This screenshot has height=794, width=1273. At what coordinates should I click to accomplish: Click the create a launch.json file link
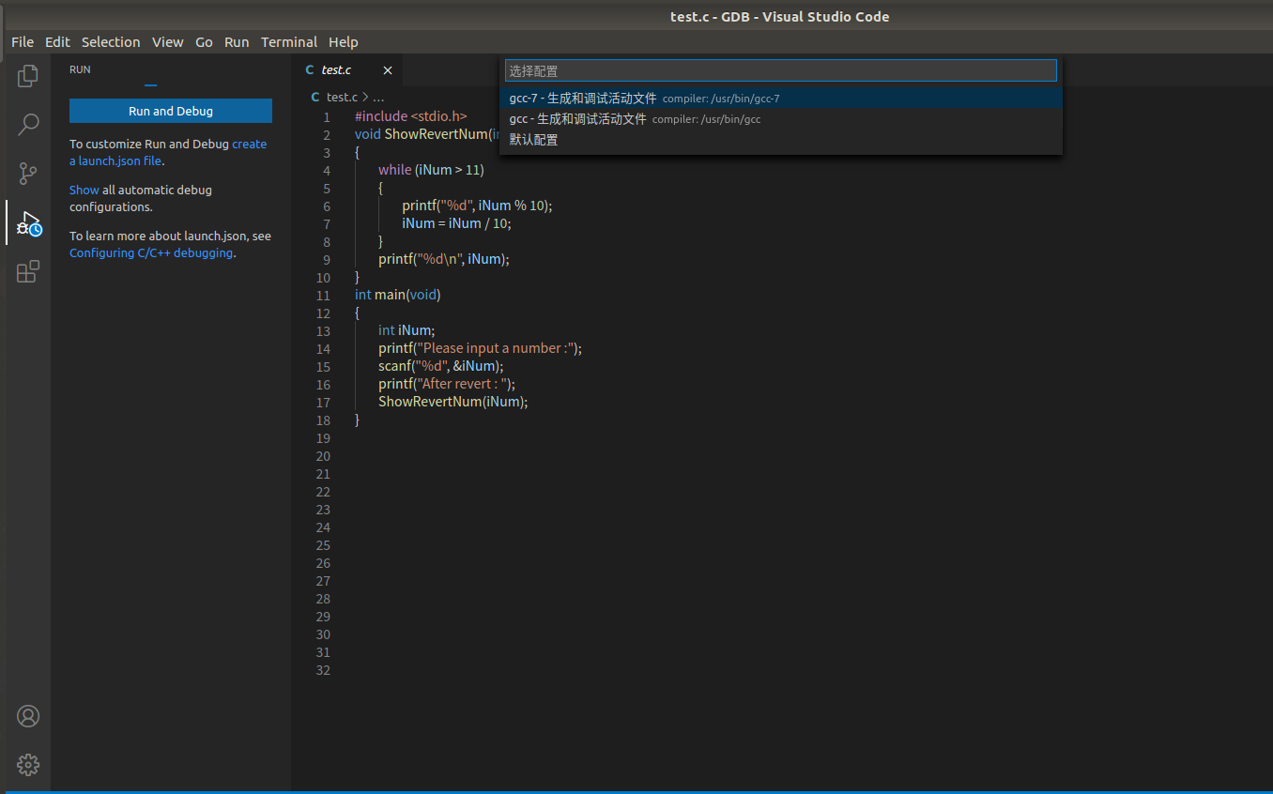168,152
